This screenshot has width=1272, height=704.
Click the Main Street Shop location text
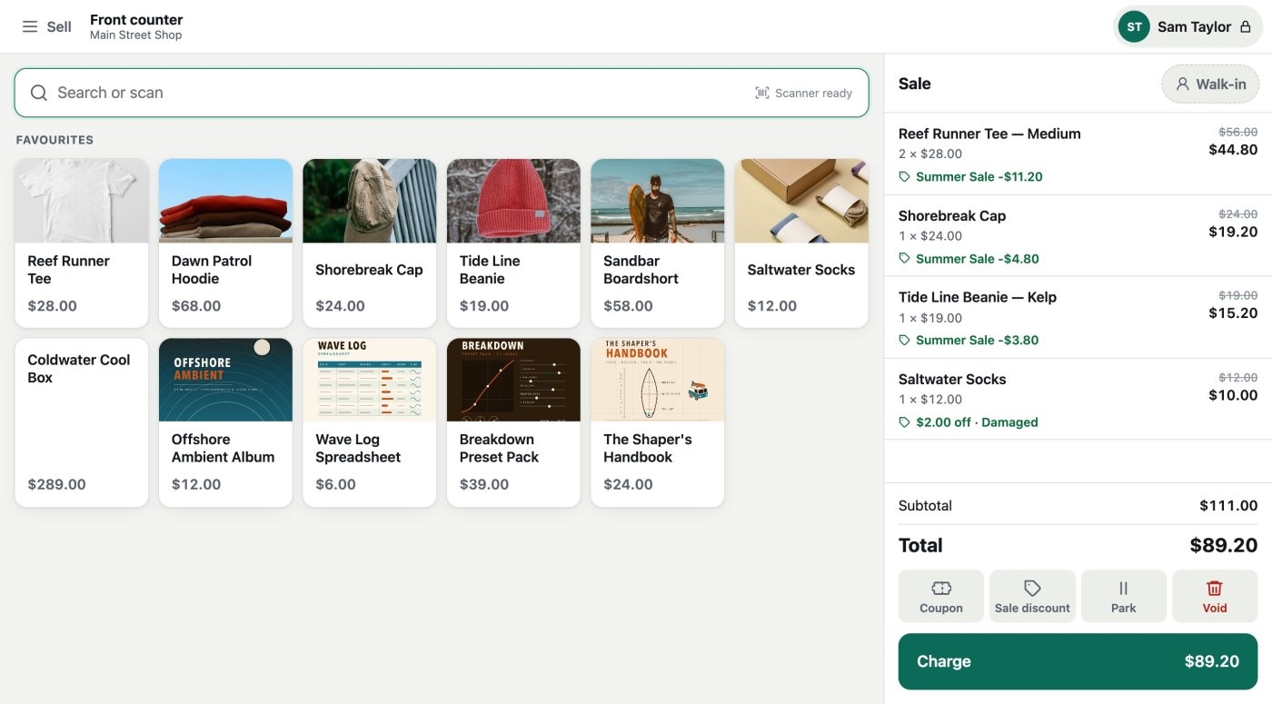(136, 35)
